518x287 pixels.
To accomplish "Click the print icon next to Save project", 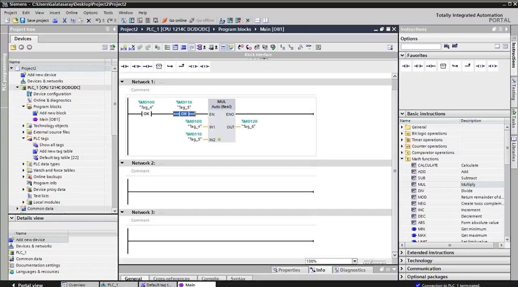I will pyautogui.click(x=55, y=21).
